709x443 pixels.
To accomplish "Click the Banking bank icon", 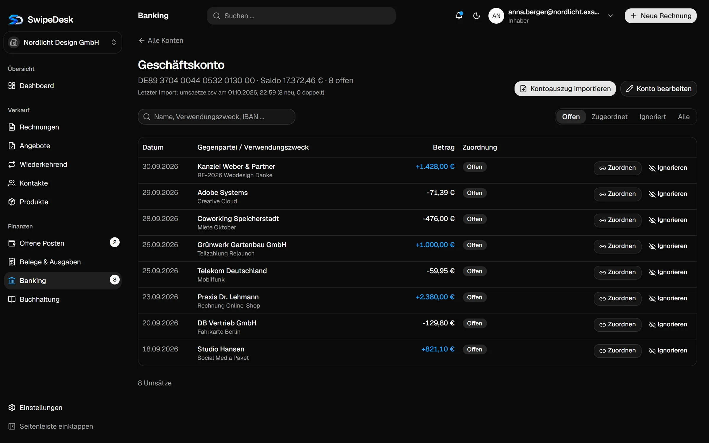I will [12, 281].
